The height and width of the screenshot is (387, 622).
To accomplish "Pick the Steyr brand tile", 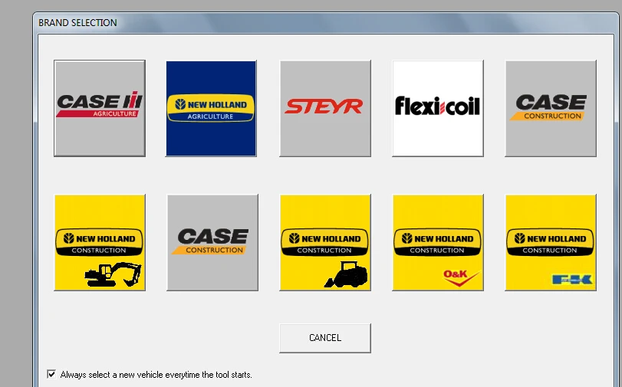I will 325,108.
